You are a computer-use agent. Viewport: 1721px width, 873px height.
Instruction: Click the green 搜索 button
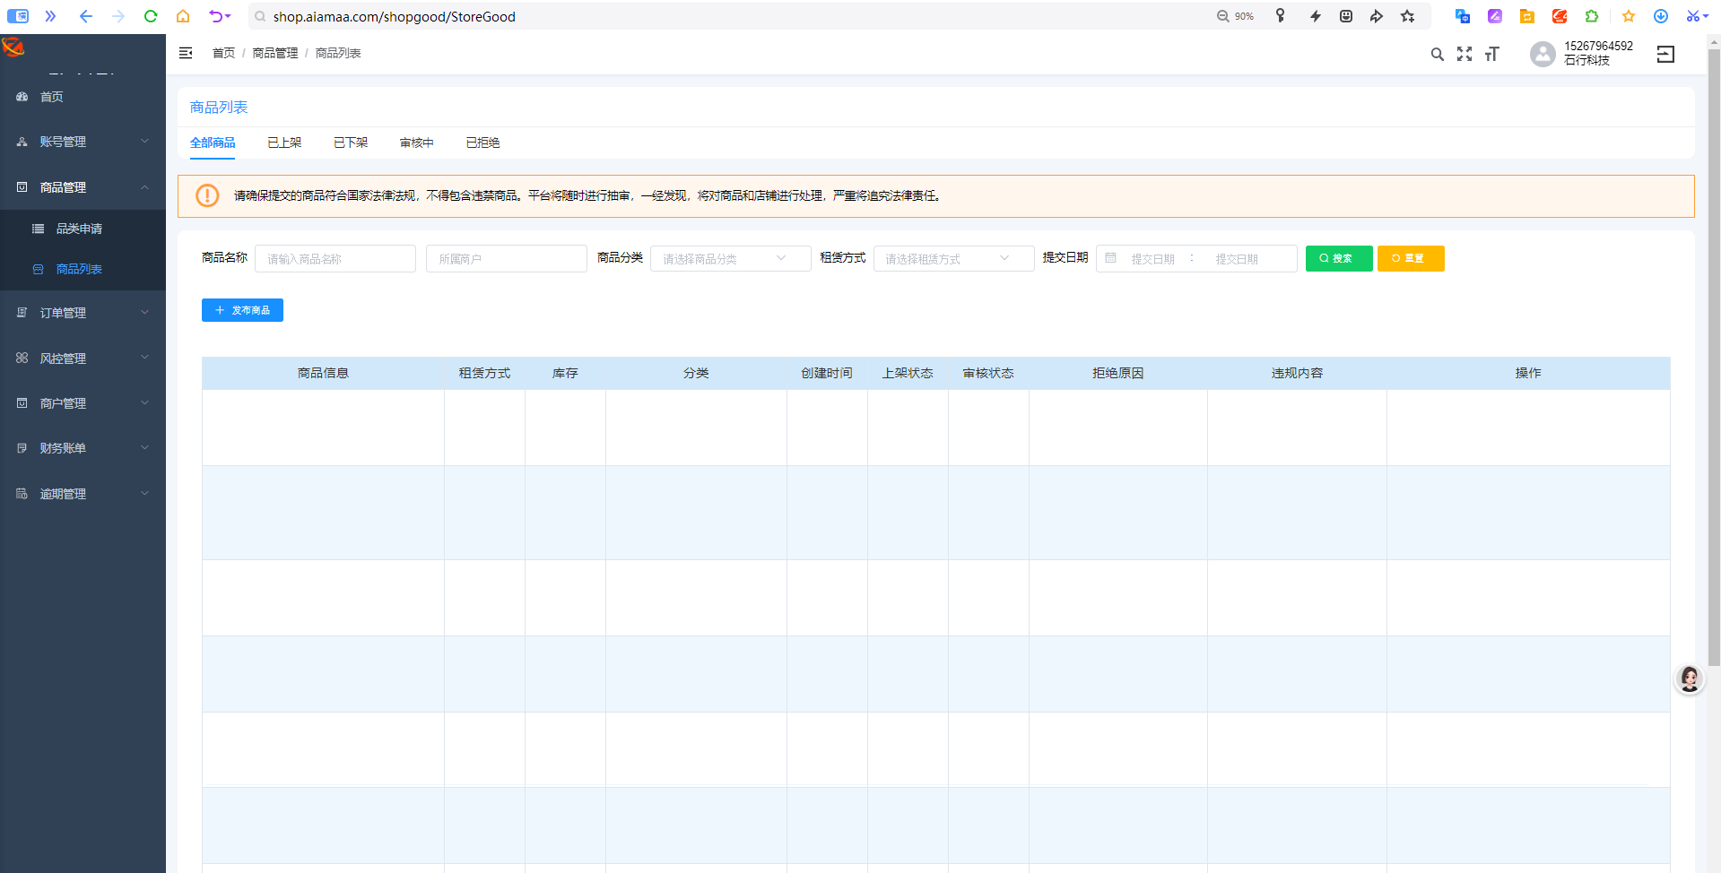(x=1339, y=258)
